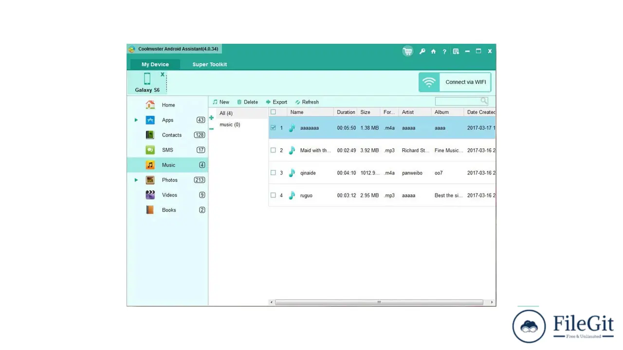Expand the Apps tree arrow
Viewport: 623px width, 350px height.
click(x=136, y=120)
